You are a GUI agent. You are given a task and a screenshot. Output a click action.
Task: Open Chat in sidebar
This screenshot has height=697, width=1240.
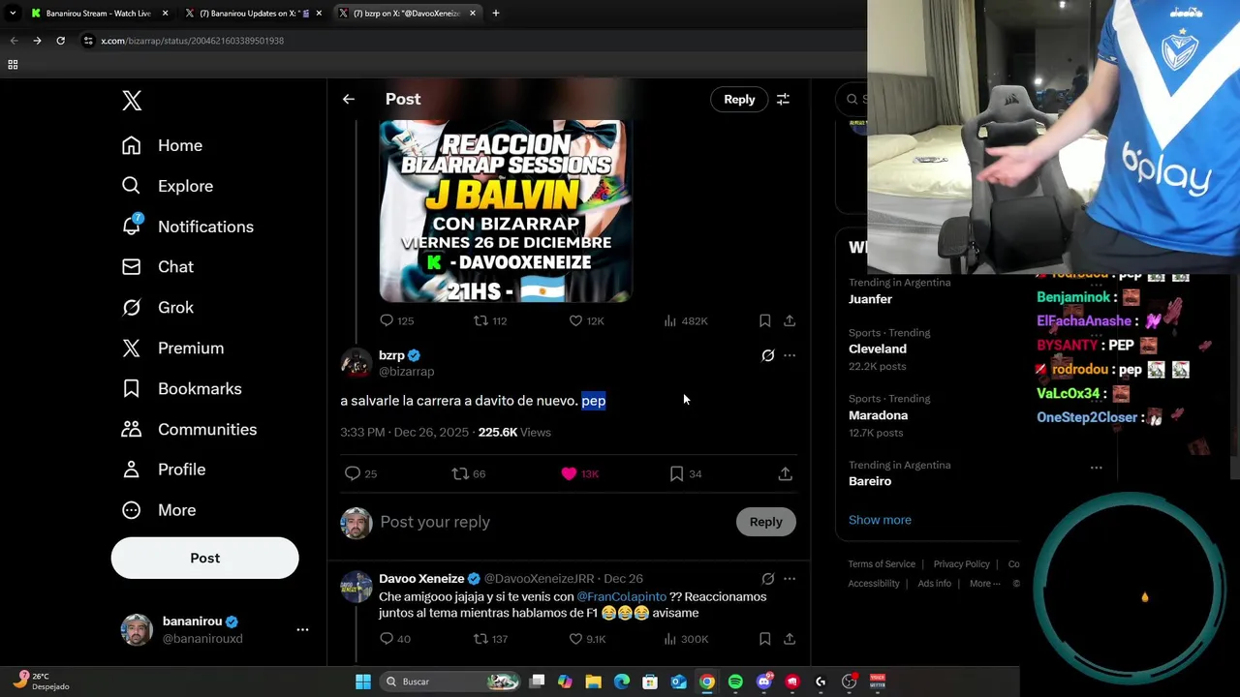(x=157, y=266)
